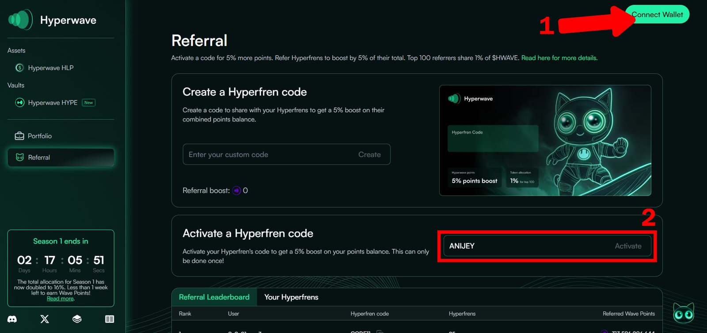707x333 pixels.
Task: Switch to the Your Hyperfrens tab
Action: (x=291, y=297)
